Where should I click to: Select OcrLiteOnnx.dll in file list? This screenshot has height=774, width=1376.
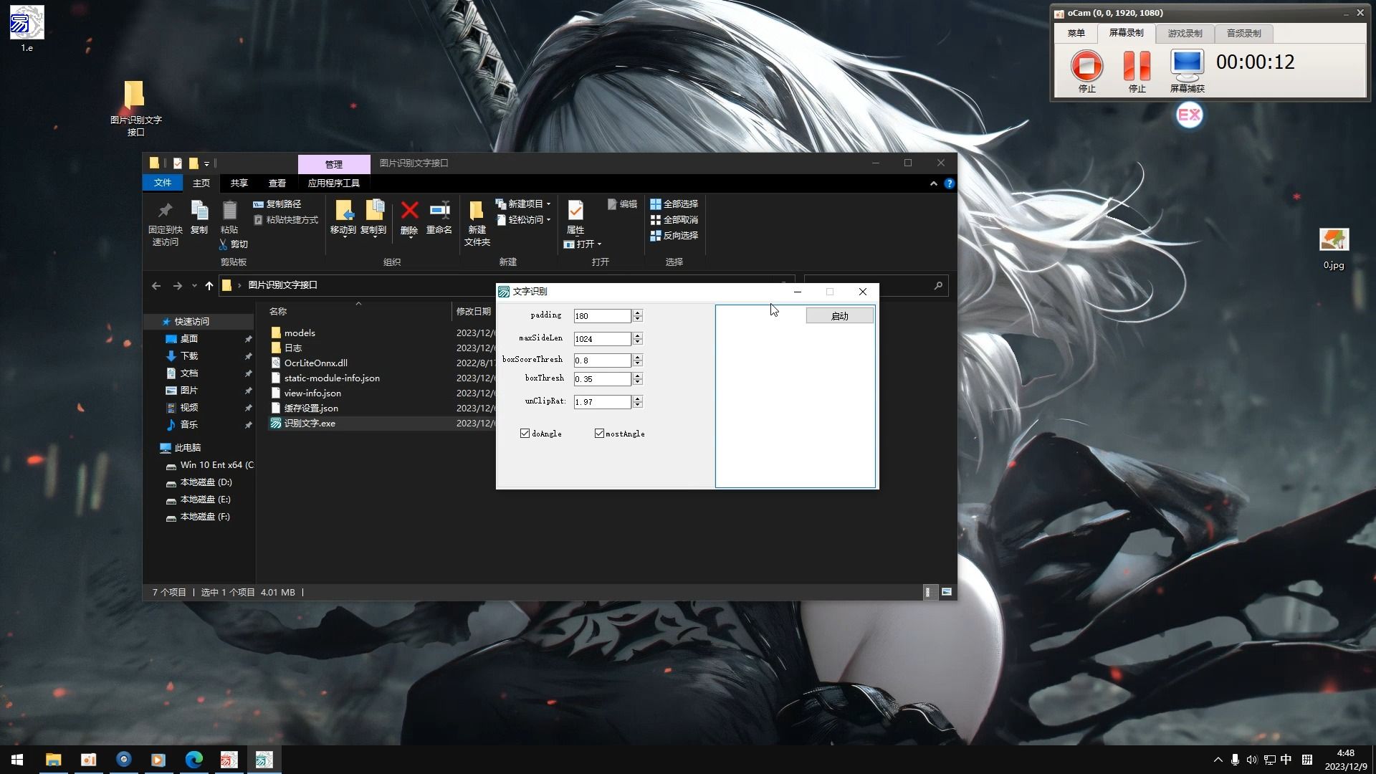point(315,363)
